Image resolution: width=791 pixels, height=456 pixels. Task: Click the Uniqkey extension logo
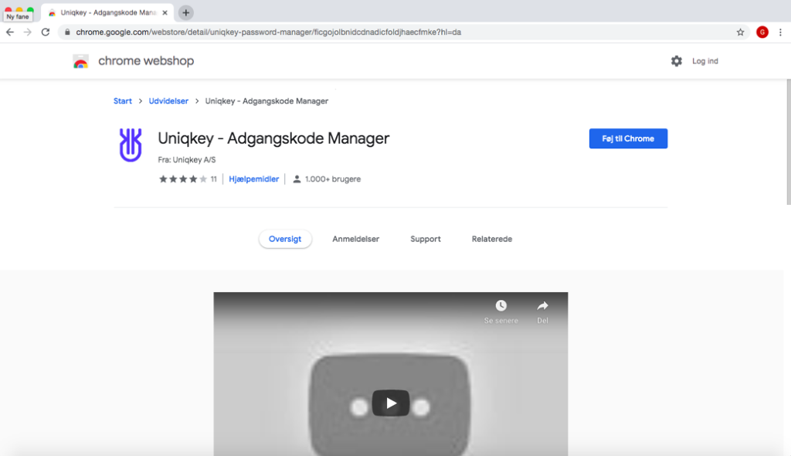tap(130, 145)
